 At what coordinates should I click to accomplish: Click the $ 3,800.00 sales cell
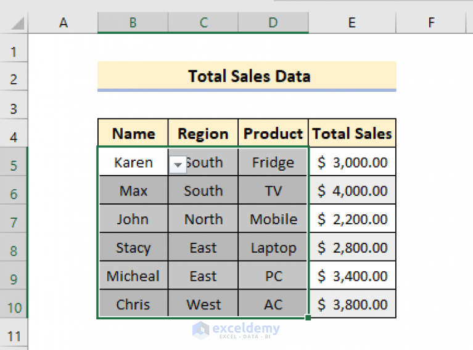pos(352,304)
